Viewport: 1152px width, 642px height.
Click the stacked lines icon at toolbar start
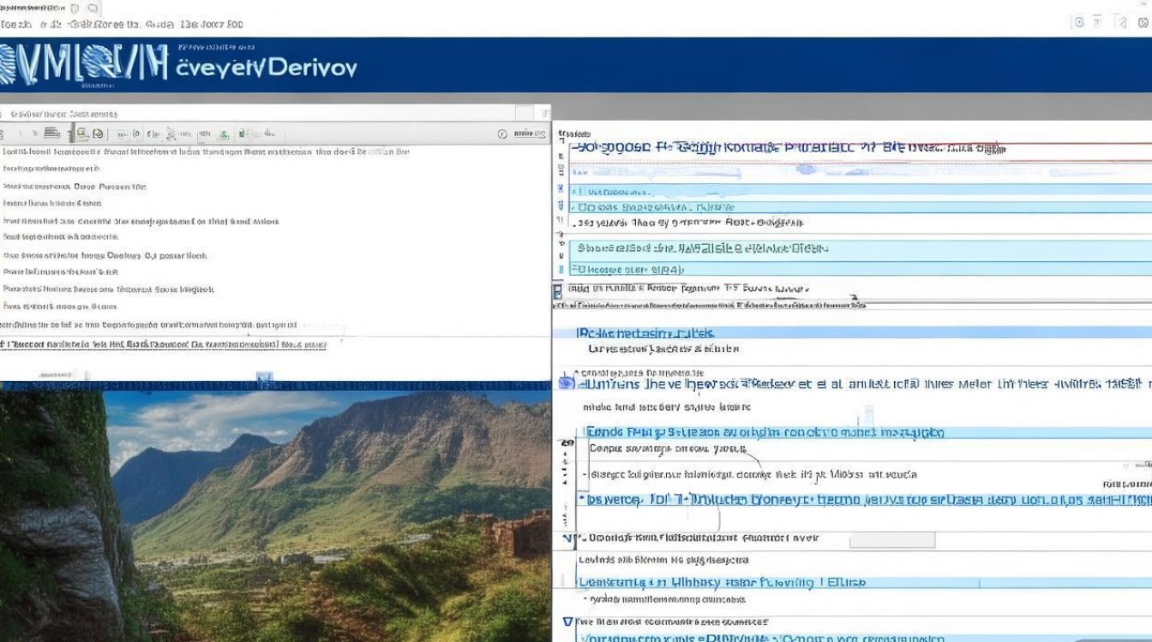point(51,133)
